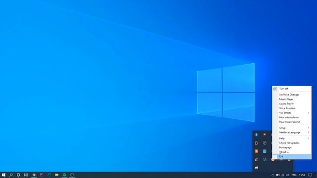Click the Bluetooth icon in the tray overflow

click(x=257, y=134)
